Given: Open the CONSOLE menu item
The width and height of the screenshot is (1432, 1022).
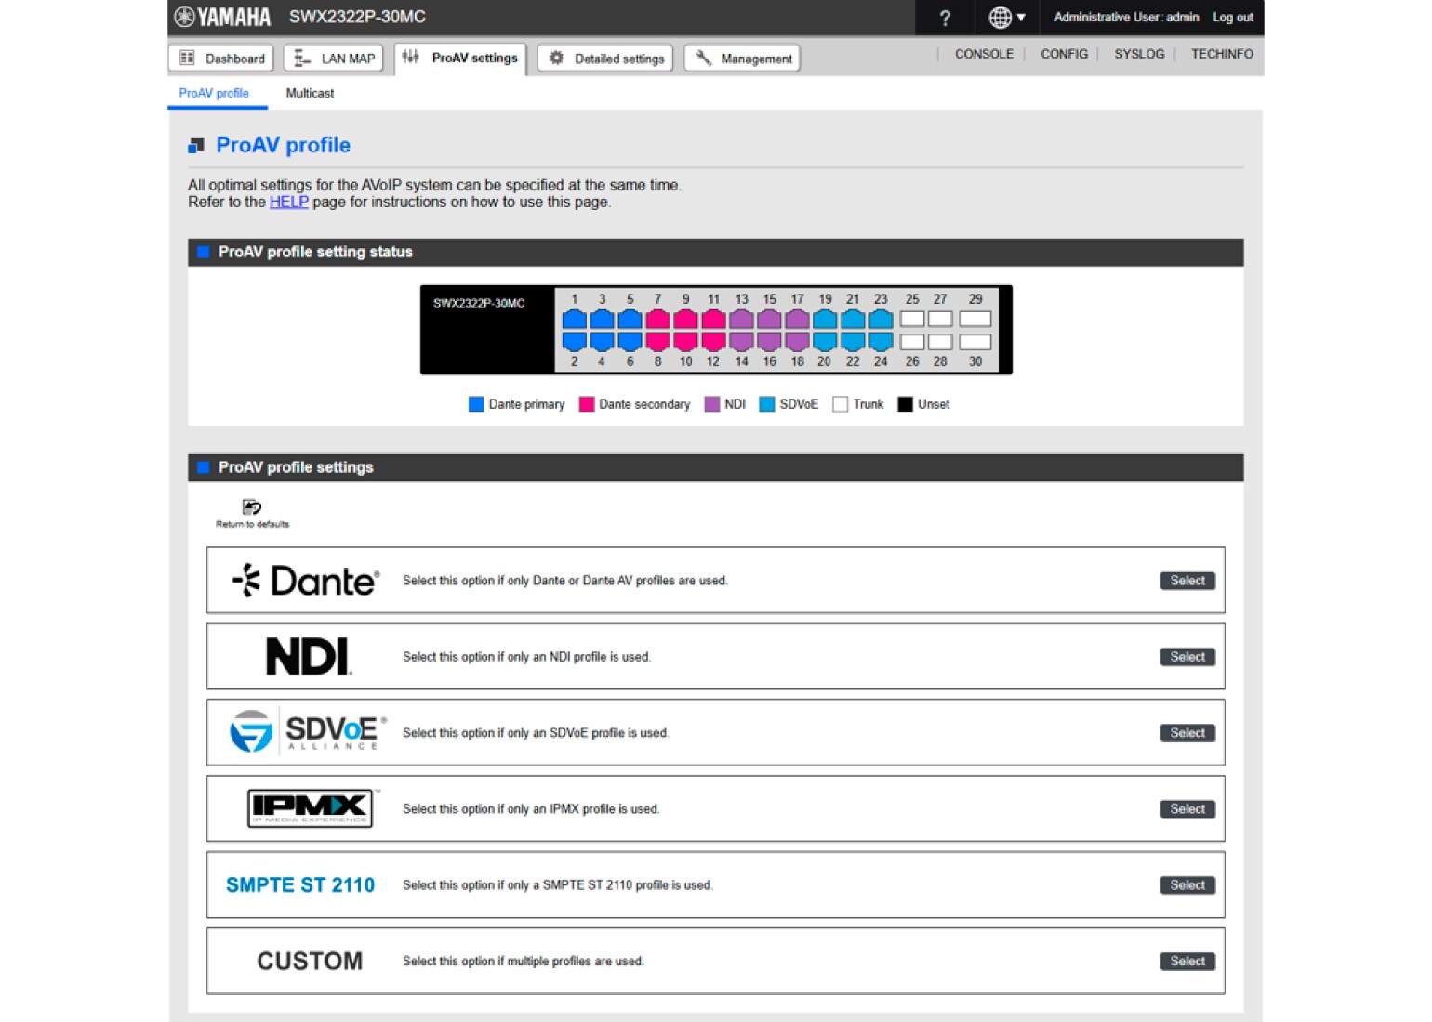Looking at the screenshot, I should click(x=984, y=54).
